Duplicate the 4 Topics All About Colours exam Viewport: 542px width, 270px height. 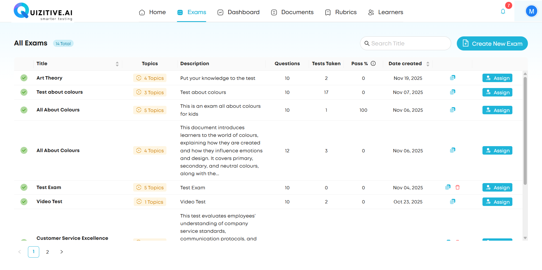453,150
